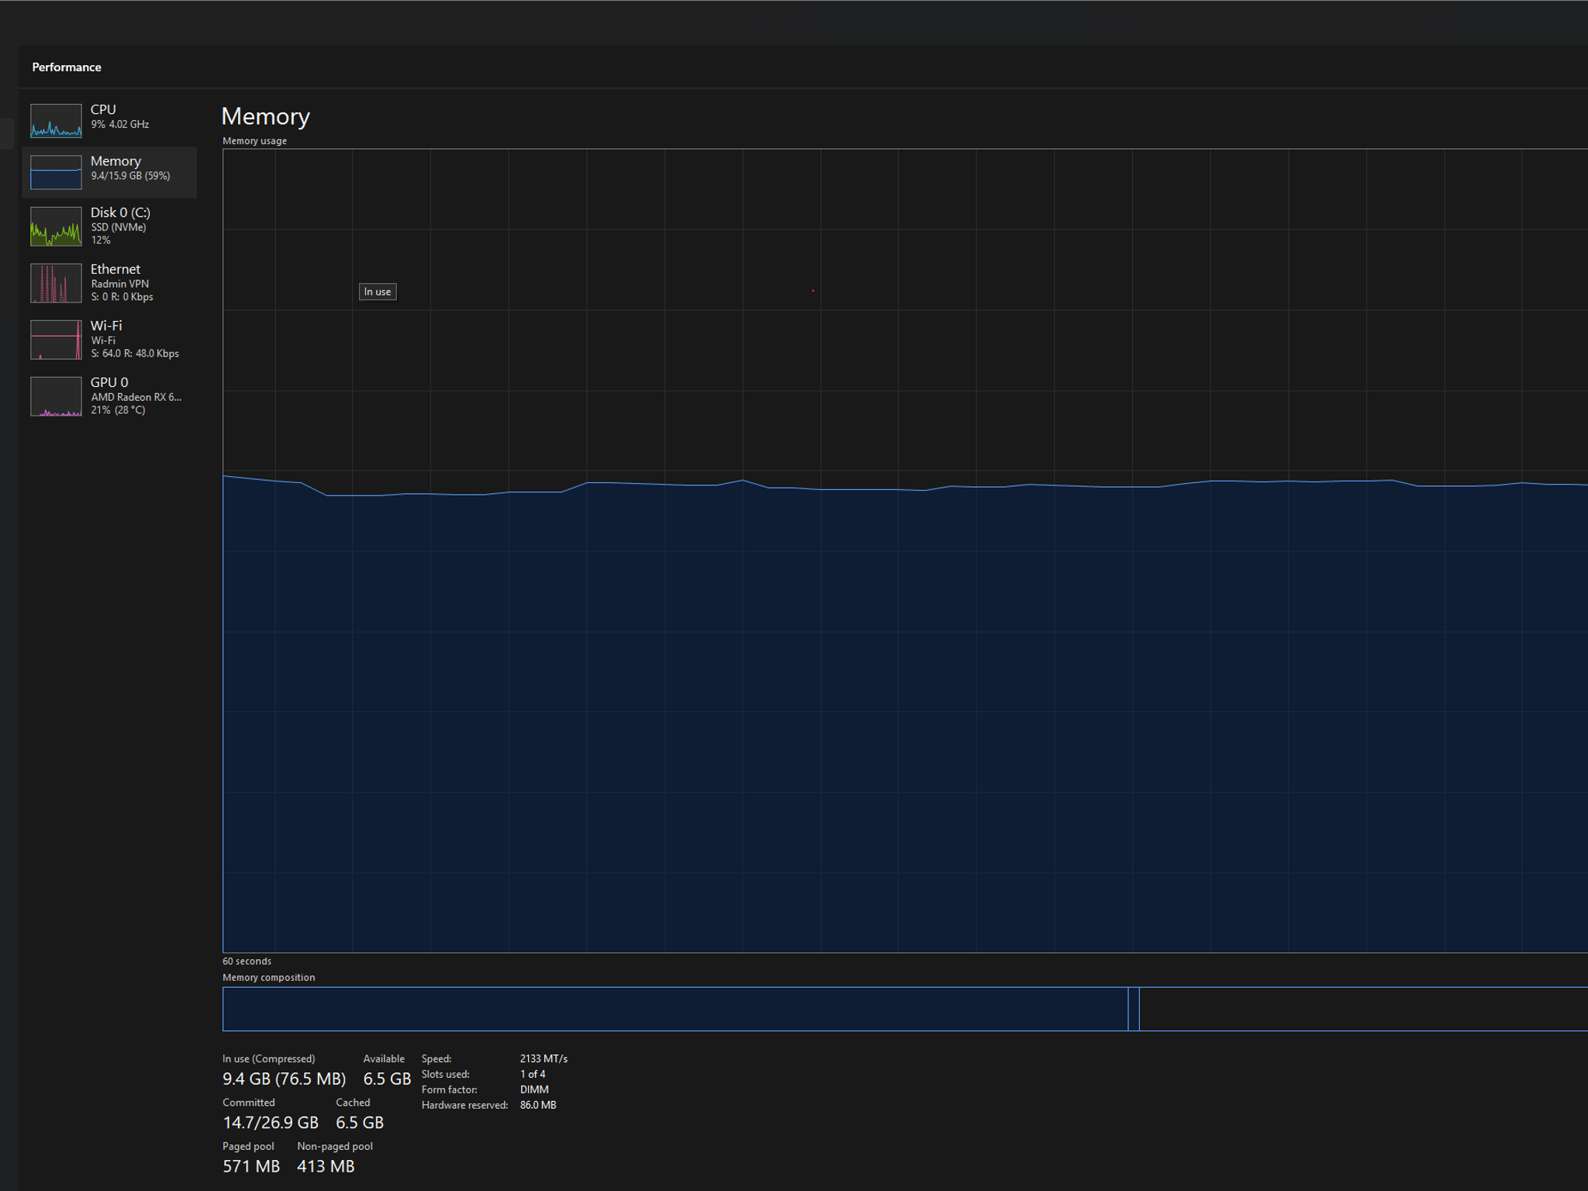Select GPU 0 AMD Radeon entry
The image size is (1588, 1191).
pos(109,396)
